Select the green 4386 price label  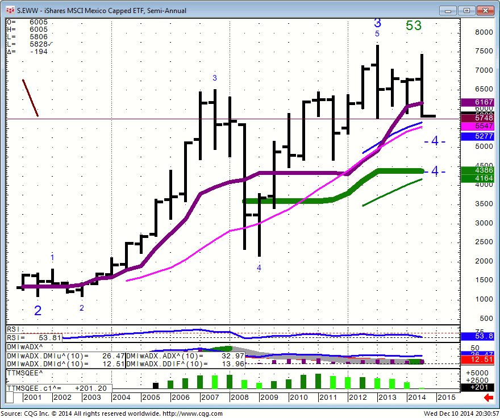(x=478, y=170)
